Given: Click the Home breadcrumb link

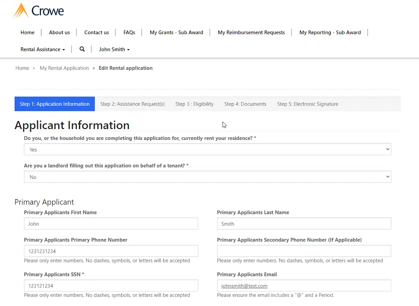Looking at the screenshot, I should (x=22, y=68).
